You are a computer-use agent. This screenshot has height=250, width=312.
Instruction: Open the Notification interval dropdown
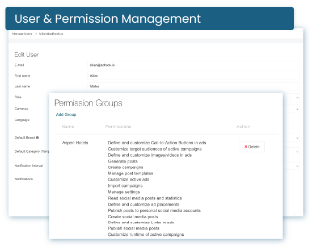[x=297, y=166]
